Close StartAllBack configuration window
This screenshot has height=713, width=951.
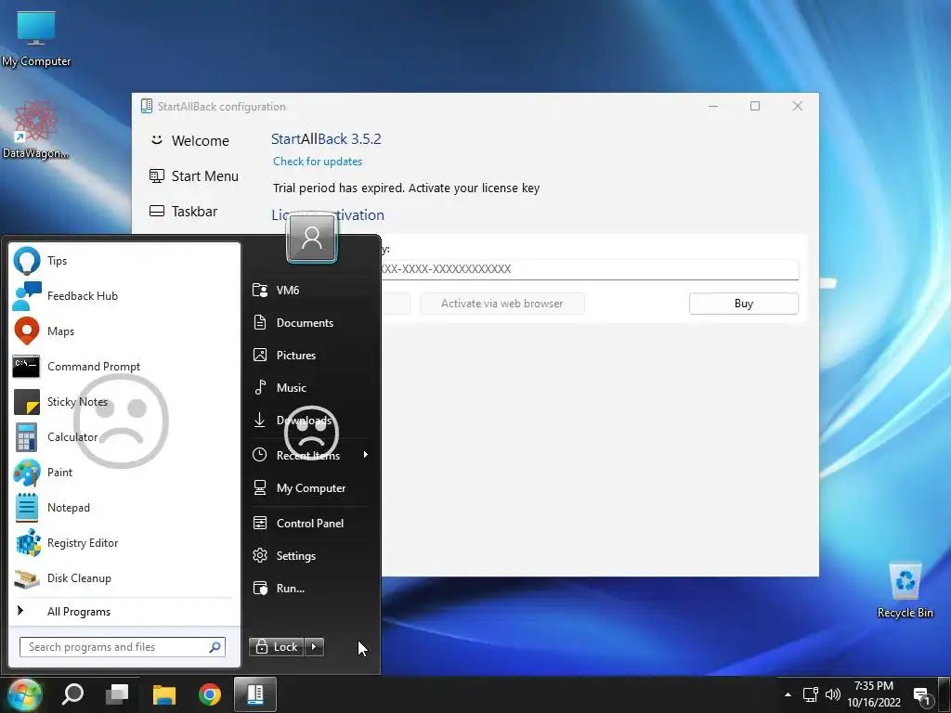click(x=798, y=106)
